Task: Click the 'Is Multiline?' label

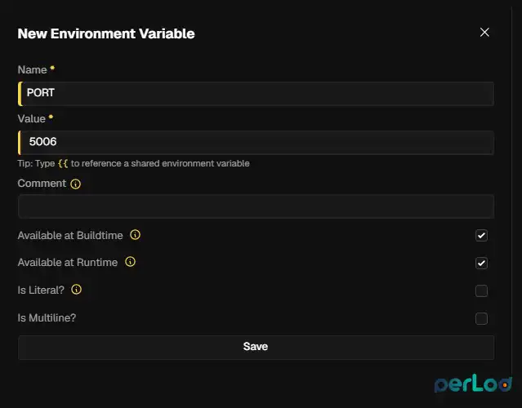Action: [47, 318]
